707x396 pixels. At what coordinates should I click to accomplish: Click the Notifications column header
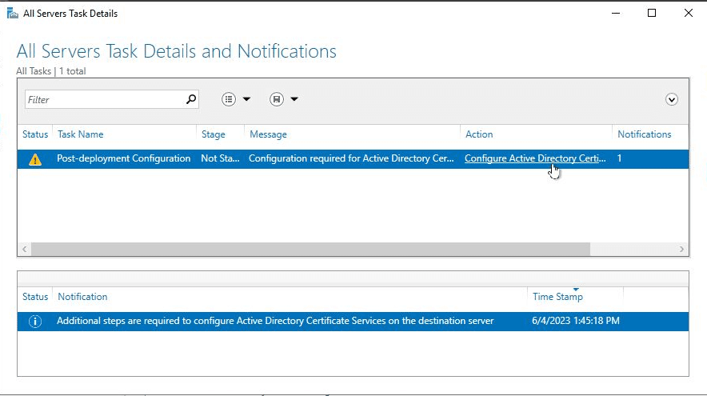click(645, 134)
